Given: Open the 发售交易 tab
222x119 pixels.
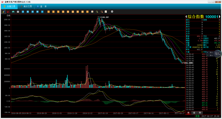Looking at the screenshot, I should coord(9,6).
